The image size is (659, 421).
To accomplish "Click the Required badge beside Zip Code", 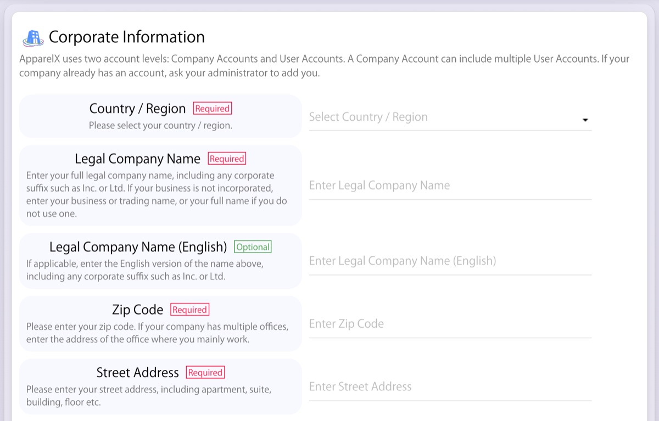I will point(190,310).
